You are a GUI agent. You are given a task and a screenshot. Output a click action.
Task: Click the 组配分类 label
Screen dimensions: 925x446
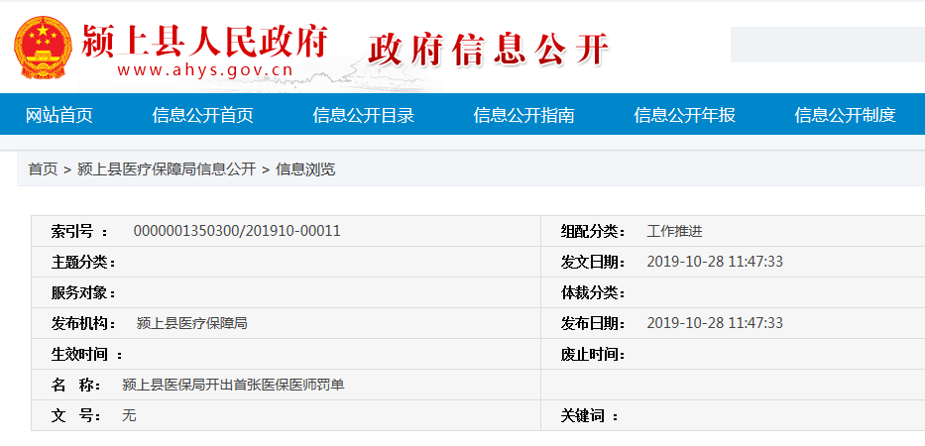tap(593, 231)
